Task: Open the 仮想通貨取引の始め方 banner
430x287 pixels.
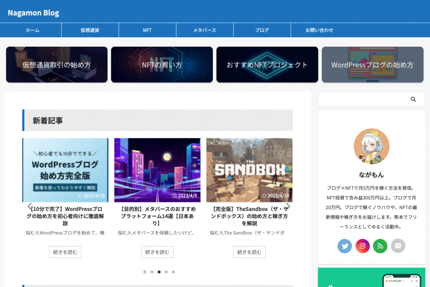Action: (57, 64)
